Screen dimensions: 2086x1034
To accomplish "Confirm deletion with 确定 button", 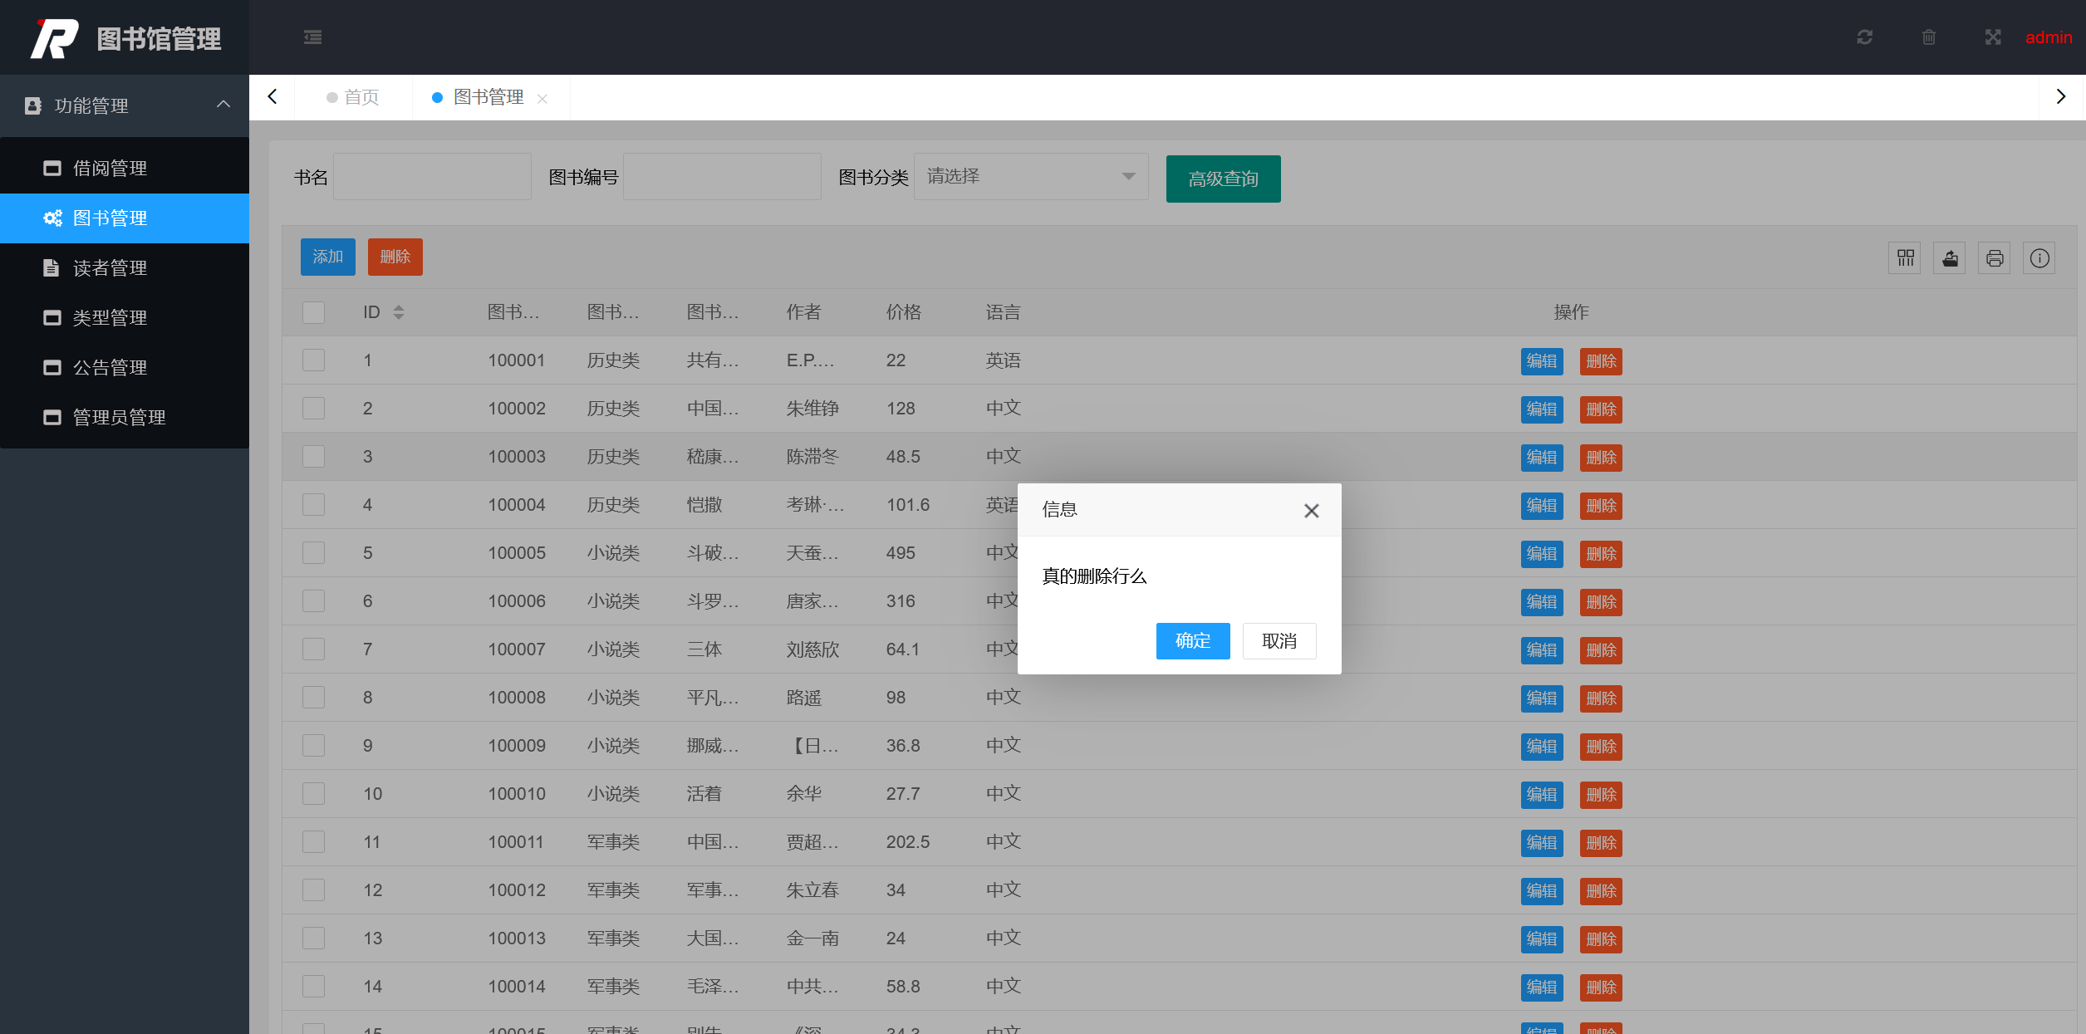I will click(x=1192, y=641).
